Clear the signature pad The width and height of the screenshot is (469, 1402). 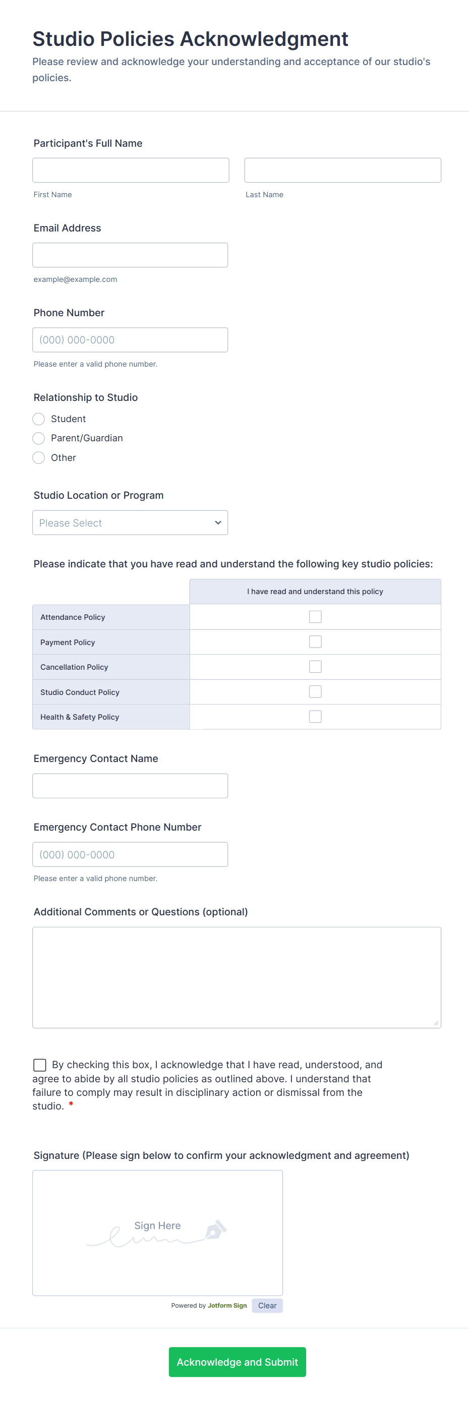point(267,1305)
